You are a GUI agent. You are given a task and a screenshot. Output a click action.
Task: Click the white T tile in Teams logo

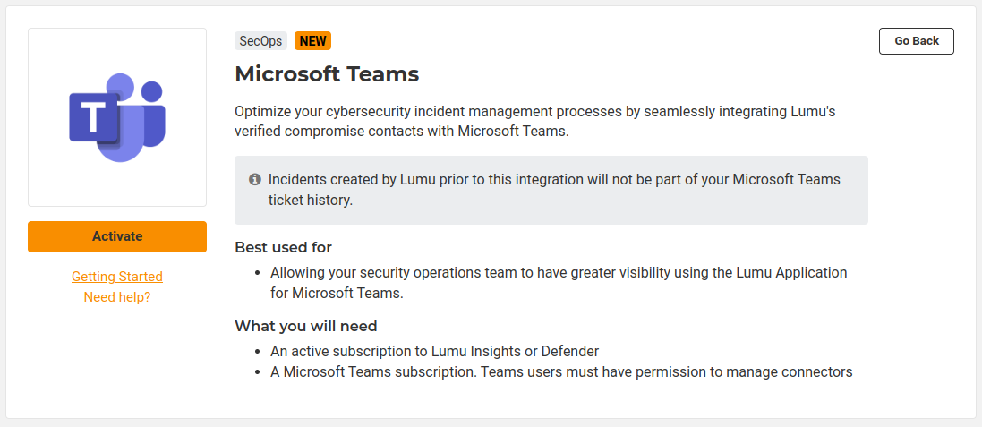[x=94, y=117]
